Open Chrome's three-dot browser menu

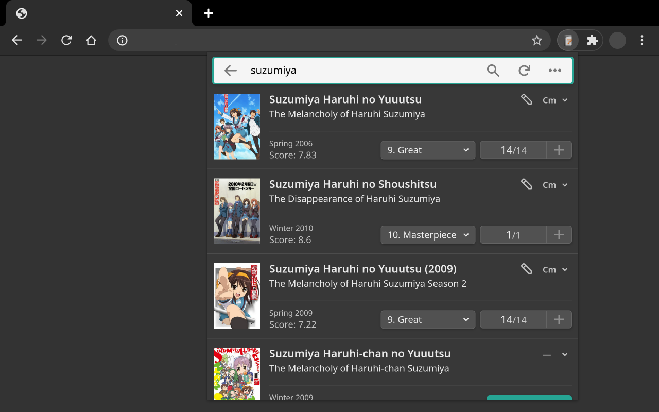click(642, 40)
